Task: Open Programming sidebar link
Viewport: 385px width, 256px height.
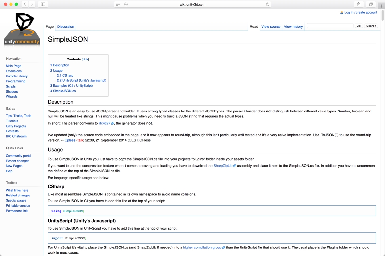Action: coord(15,81)
